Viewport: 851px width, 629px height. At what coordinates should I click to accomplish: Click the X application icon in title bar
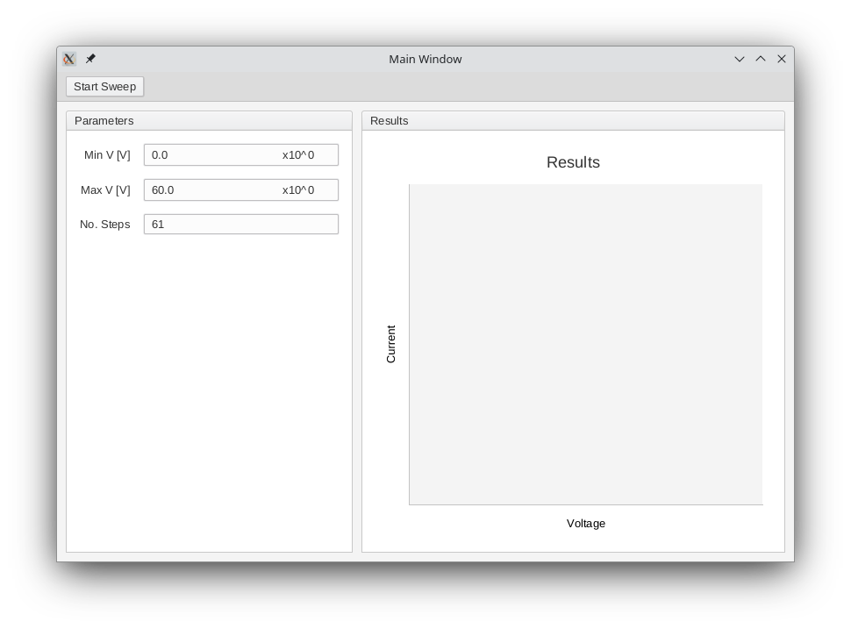(69, 59)
